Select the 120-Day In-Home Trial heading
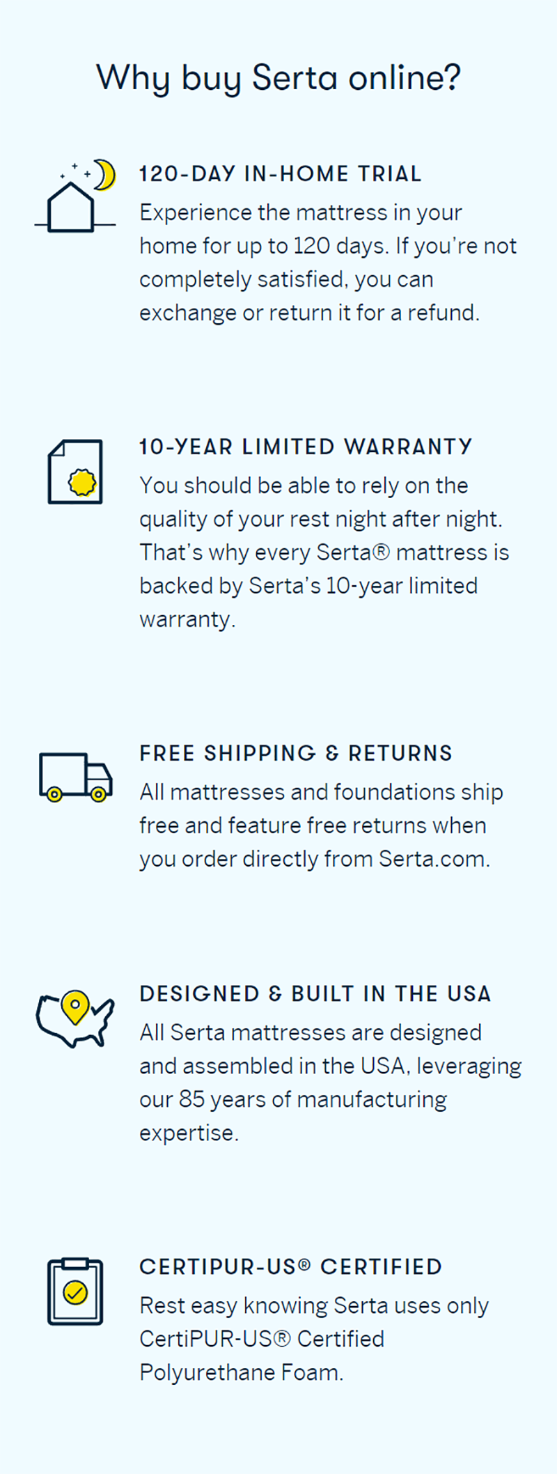557x1474 pixels. [x=280, y=174]
